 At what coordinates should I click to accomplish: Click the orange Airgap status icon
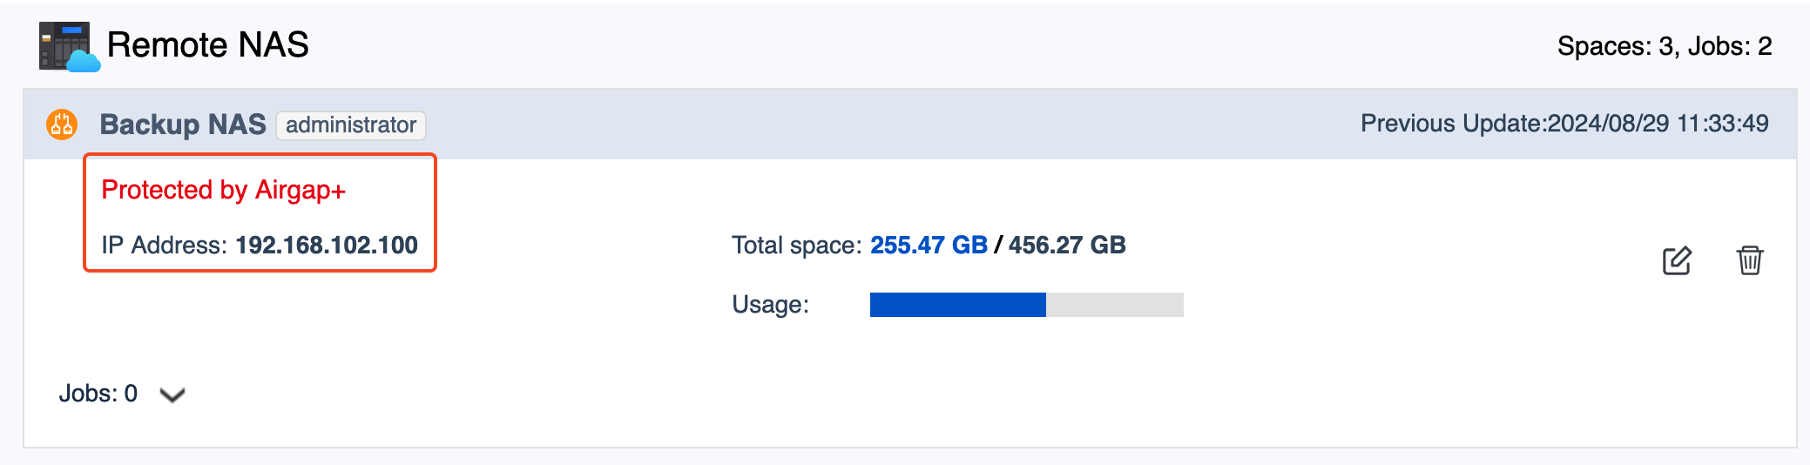click(x=62, y=125)
